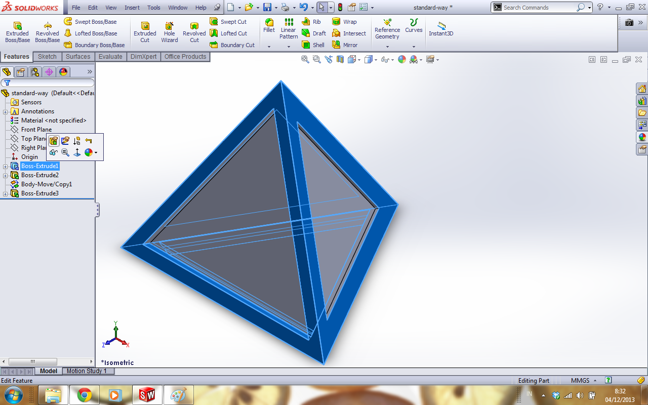Select the Swept Cut command
Viewport: 648px width, 405px height.
(228, 22)
